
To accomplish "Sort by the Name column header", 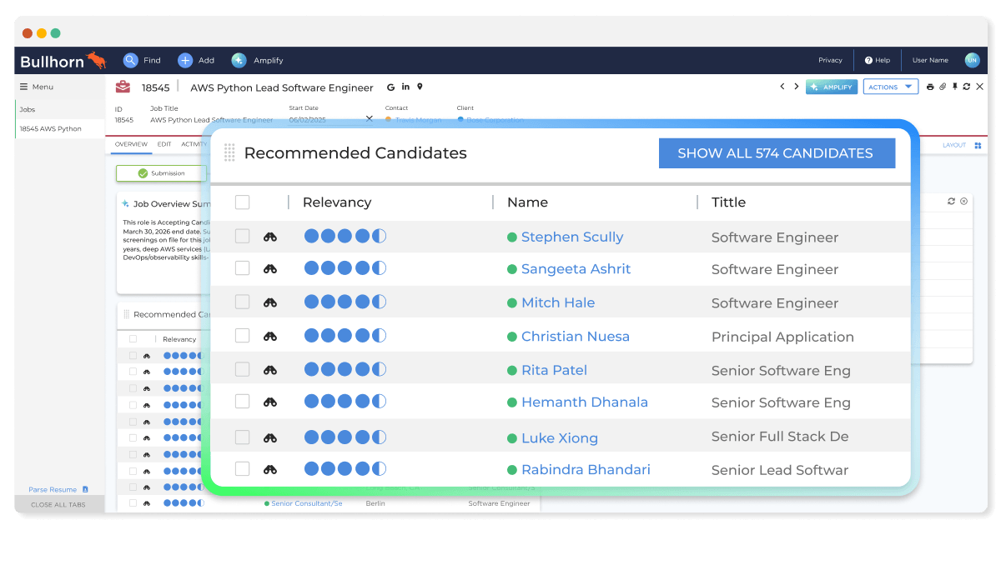I will [527, 202].
